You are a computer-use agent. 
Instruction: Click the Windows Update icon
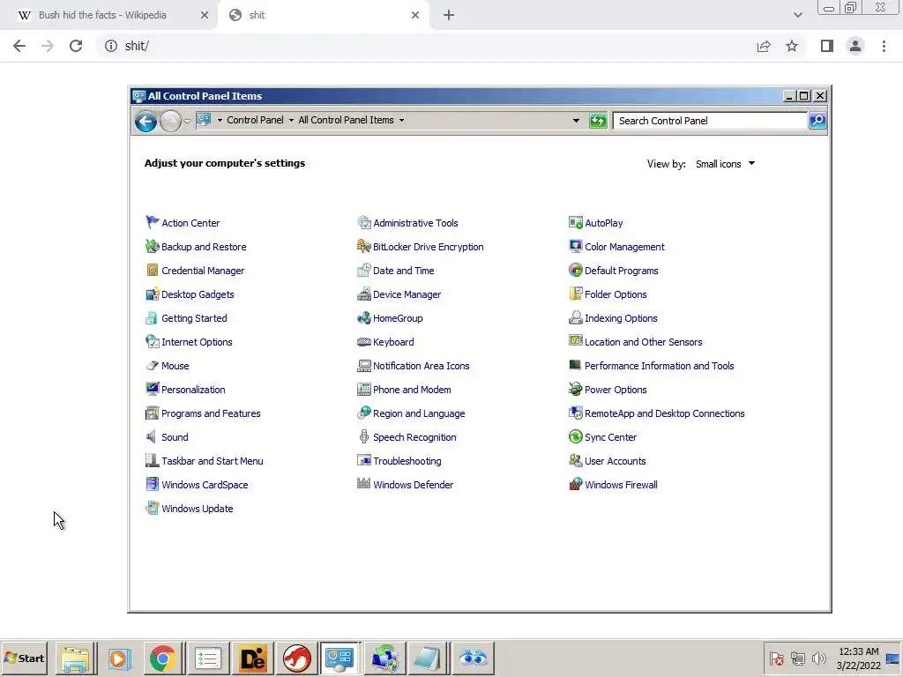[152, 509]
